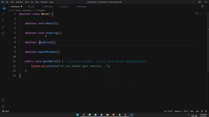The height and width of the screenshot is (117, 209).
Task: Open the Extensions view
Action: (x=3, y=33)
